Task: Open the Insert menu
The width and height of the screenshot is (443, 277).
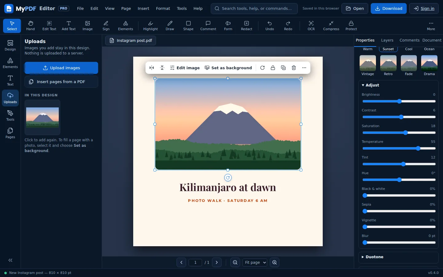Action: pyautogui.click(x=143, y=9)
